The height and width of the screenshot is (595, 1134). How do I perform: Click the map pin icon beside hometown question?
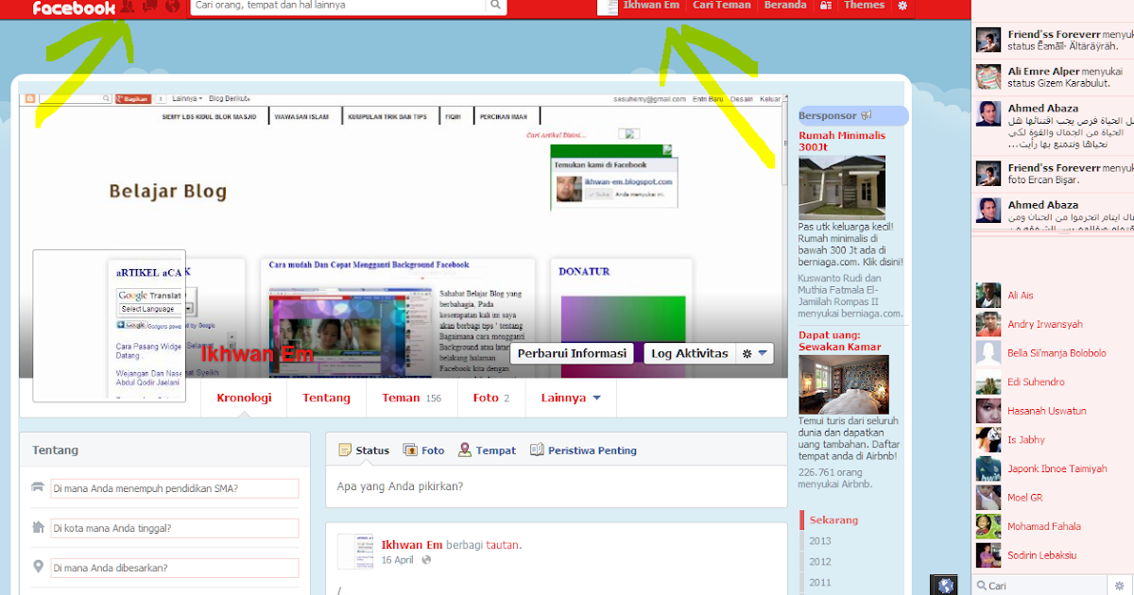click(38, 567)
